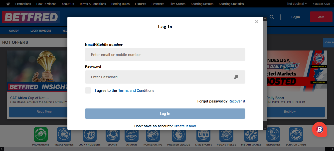Check the Terms and Conditions agreement box
The width and height of the screenshot is (334, 151).
tap(88, 91)
